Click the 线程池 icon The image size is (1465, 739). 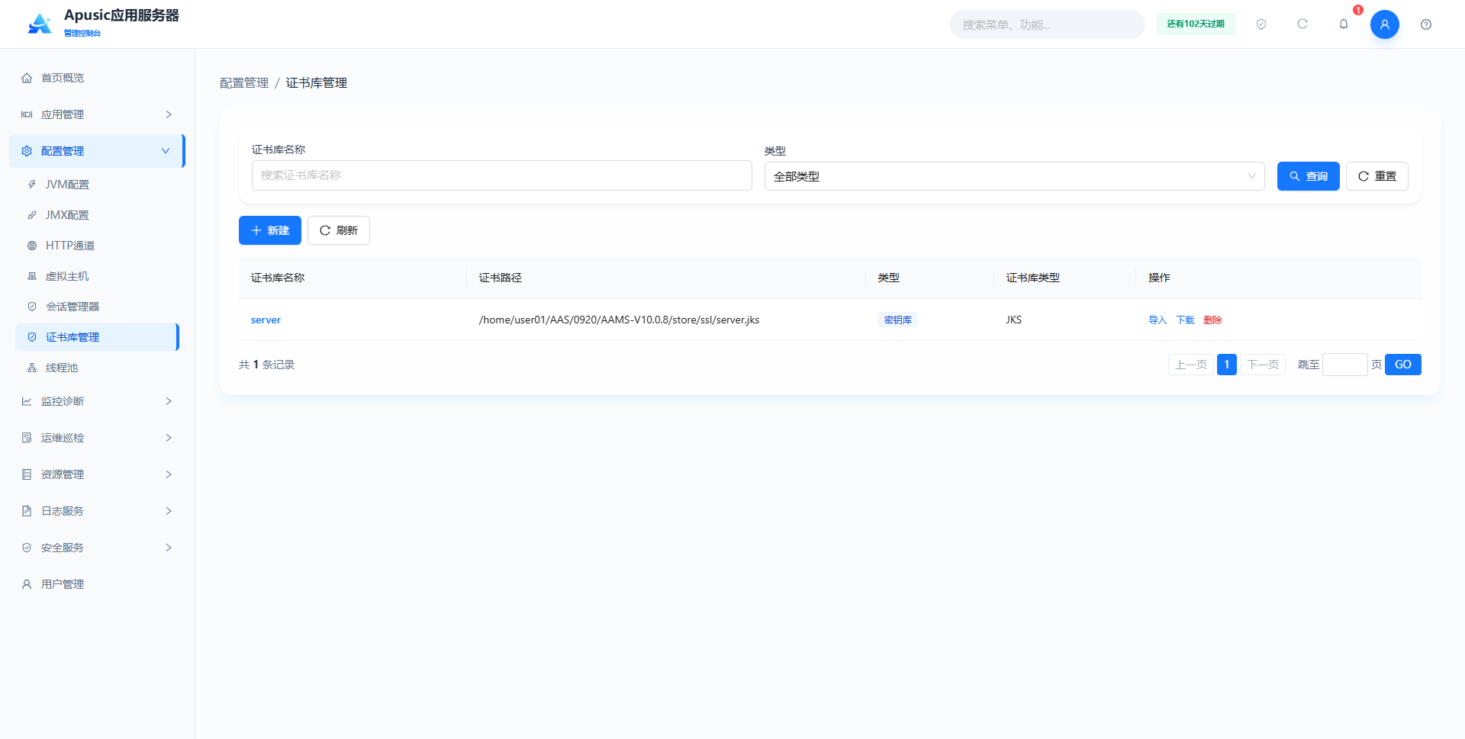pos(32,368)
